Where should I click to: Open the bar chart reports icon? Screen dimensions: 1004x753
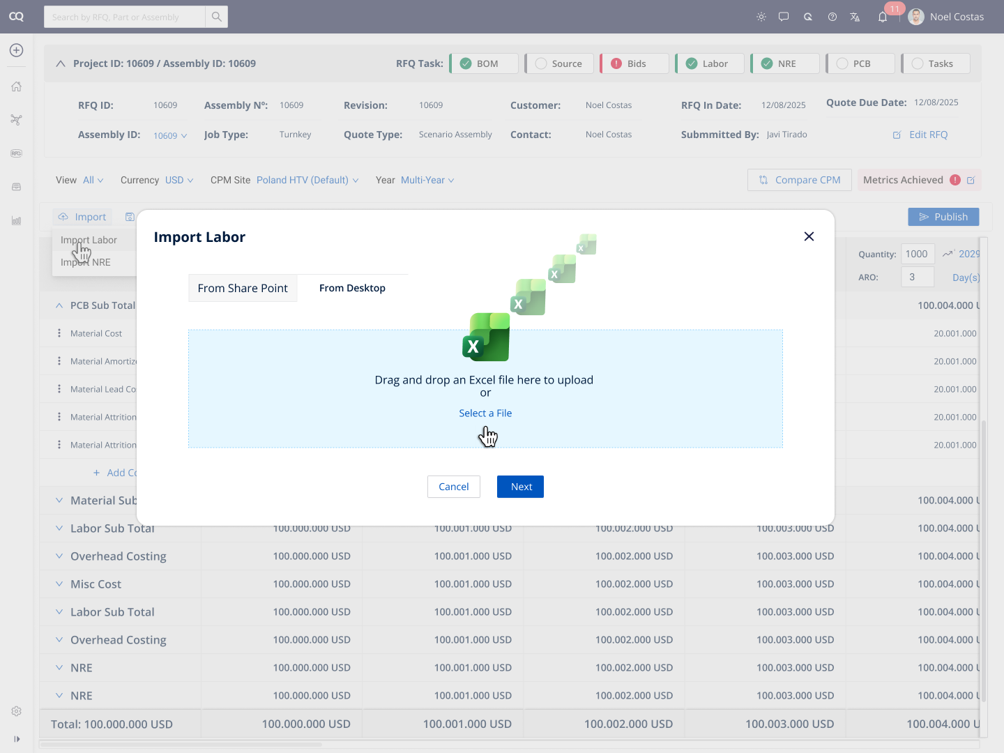point(17,220)
